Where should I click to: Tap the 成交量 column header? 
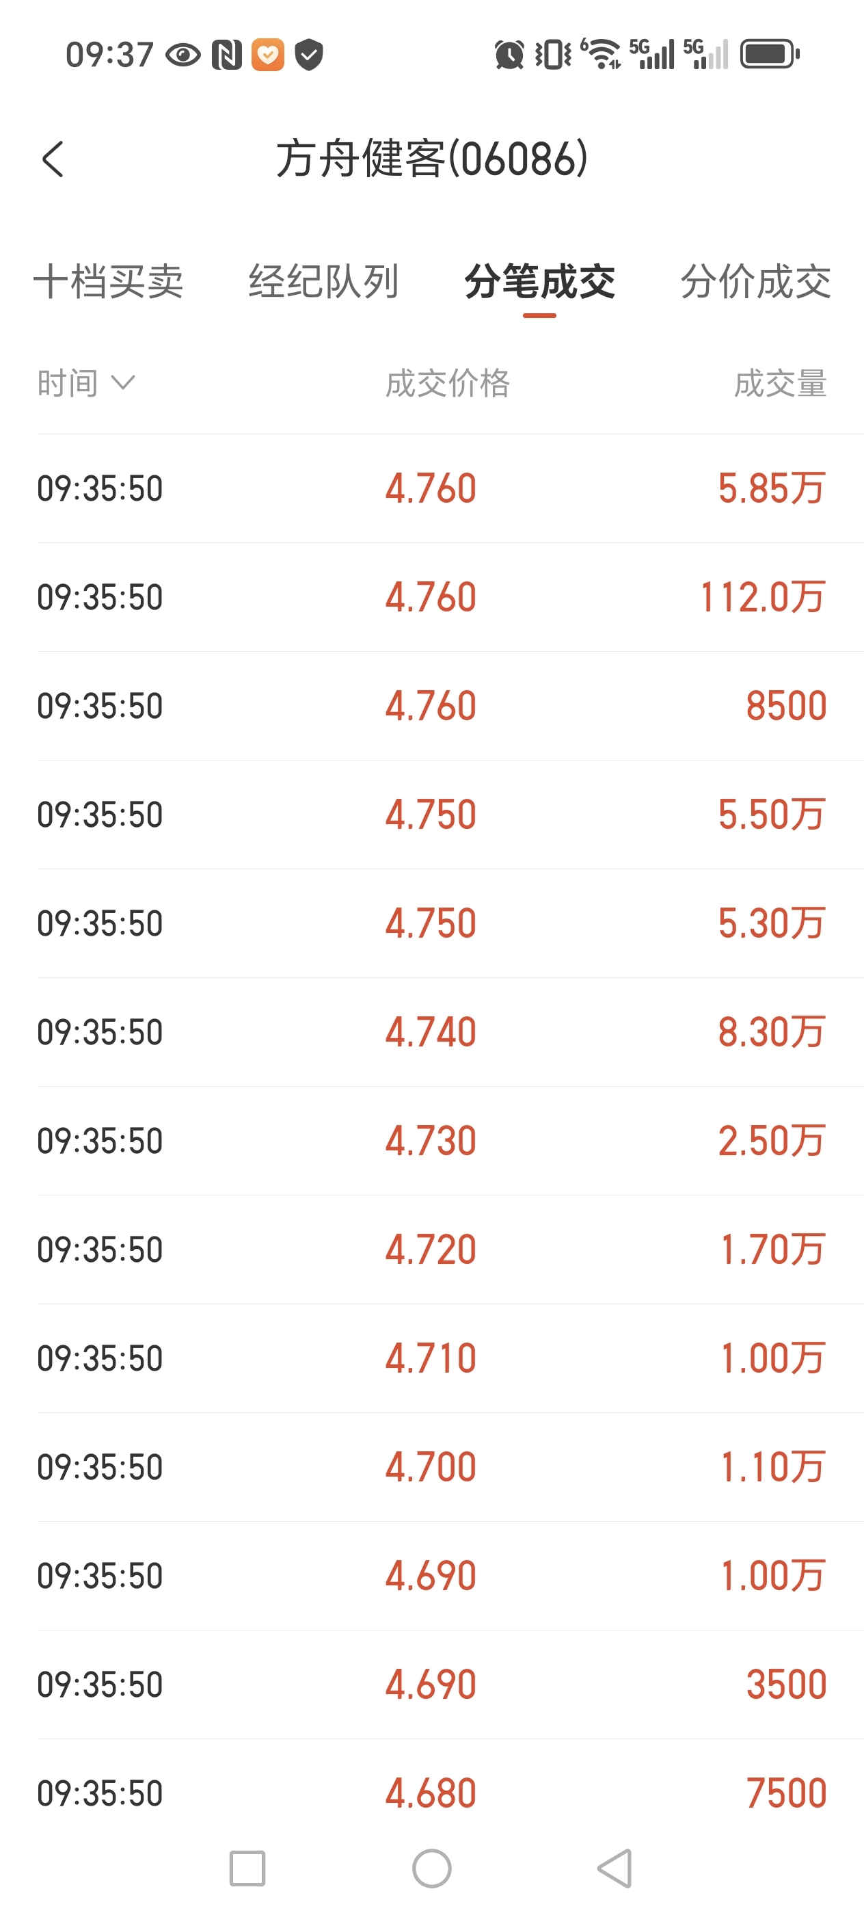coord(780,384)
